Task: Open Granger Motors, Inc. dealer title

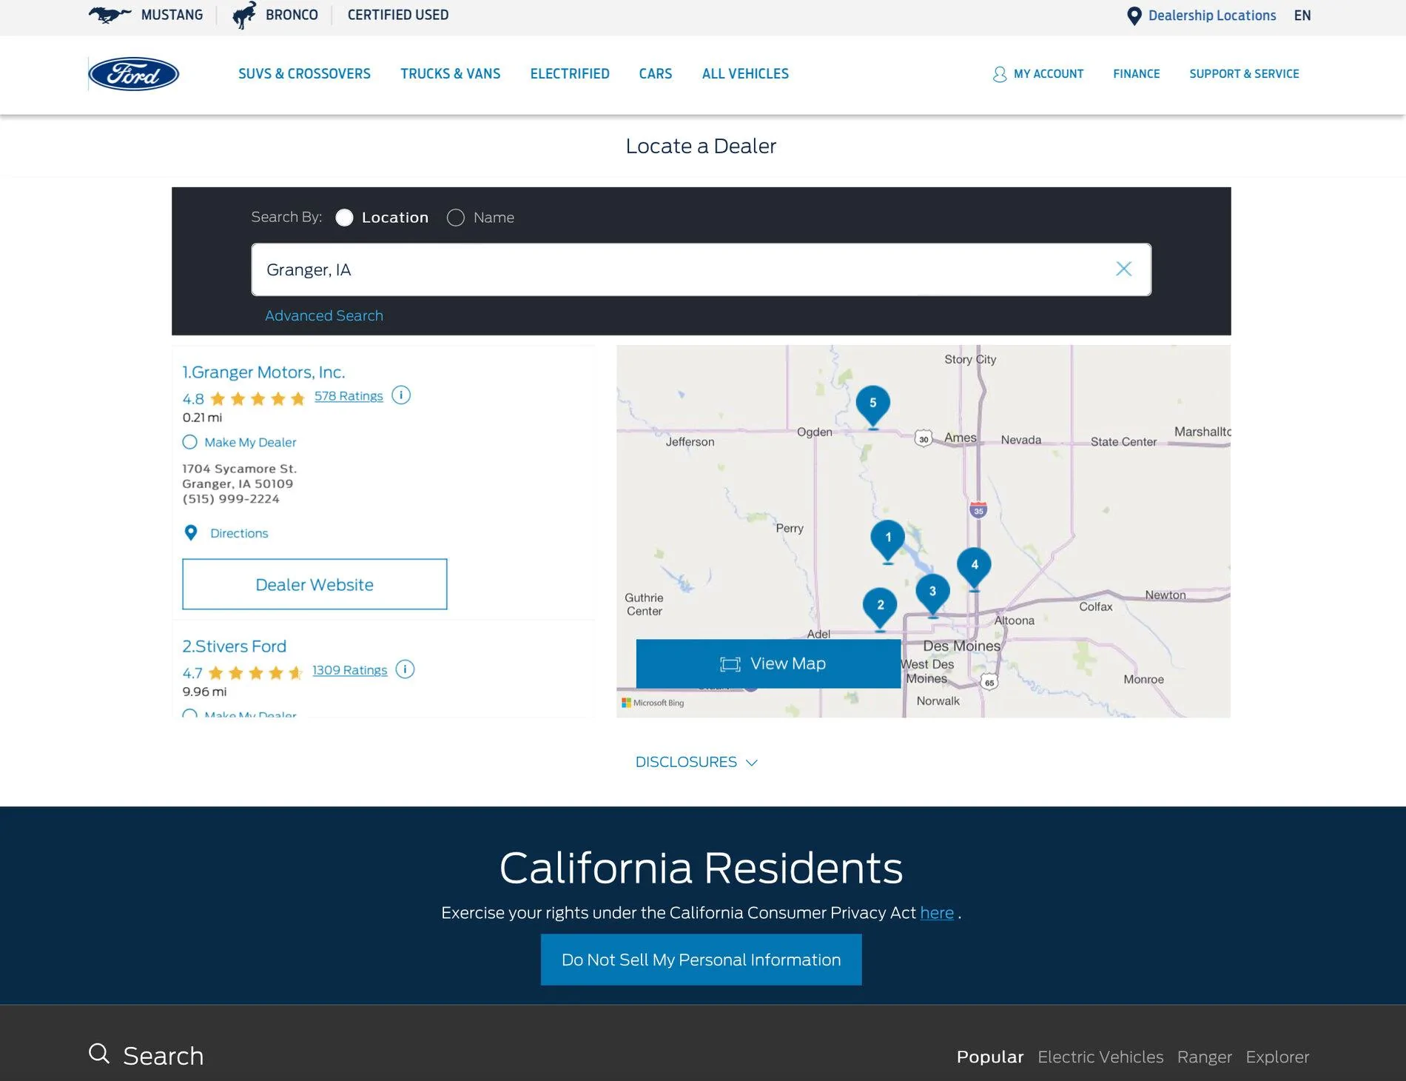Action: point(263,372)
